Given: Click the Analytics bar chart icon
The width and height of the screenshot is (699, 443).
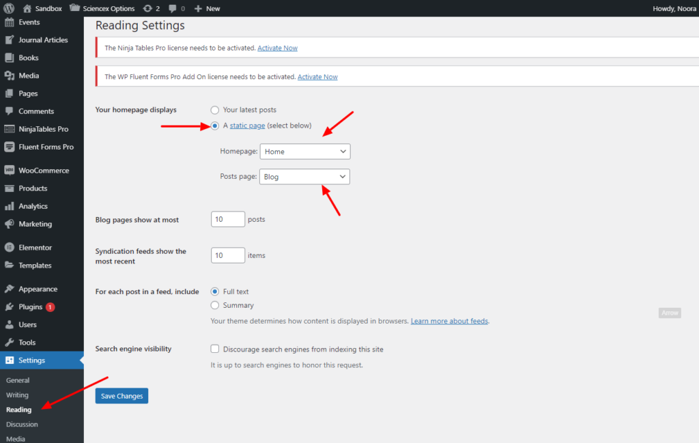Looking at the screenshot, I should pos(10,206).
